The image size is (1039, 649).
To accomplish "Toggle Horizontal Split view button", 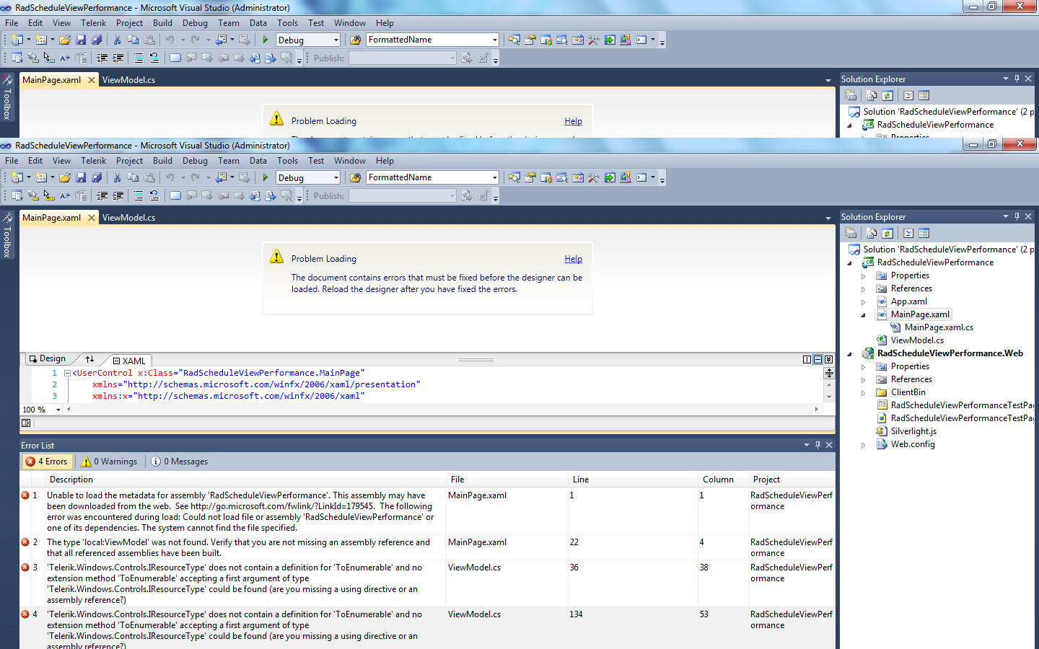I will (x=817, y=359).
